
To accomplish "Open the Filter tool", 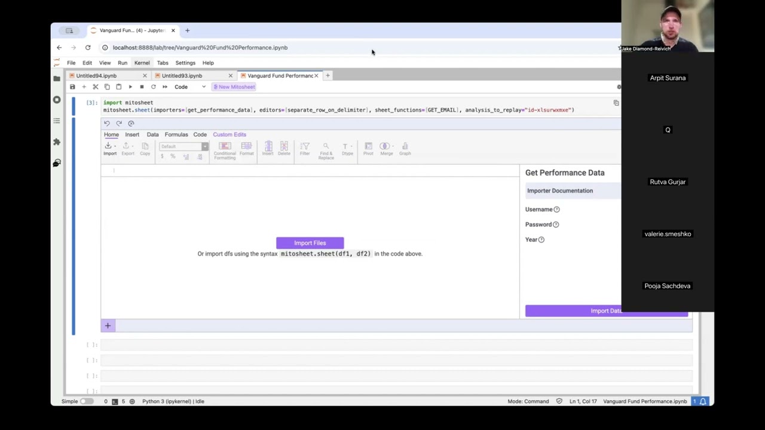I will pyautogui.click(x=305, y=149).
